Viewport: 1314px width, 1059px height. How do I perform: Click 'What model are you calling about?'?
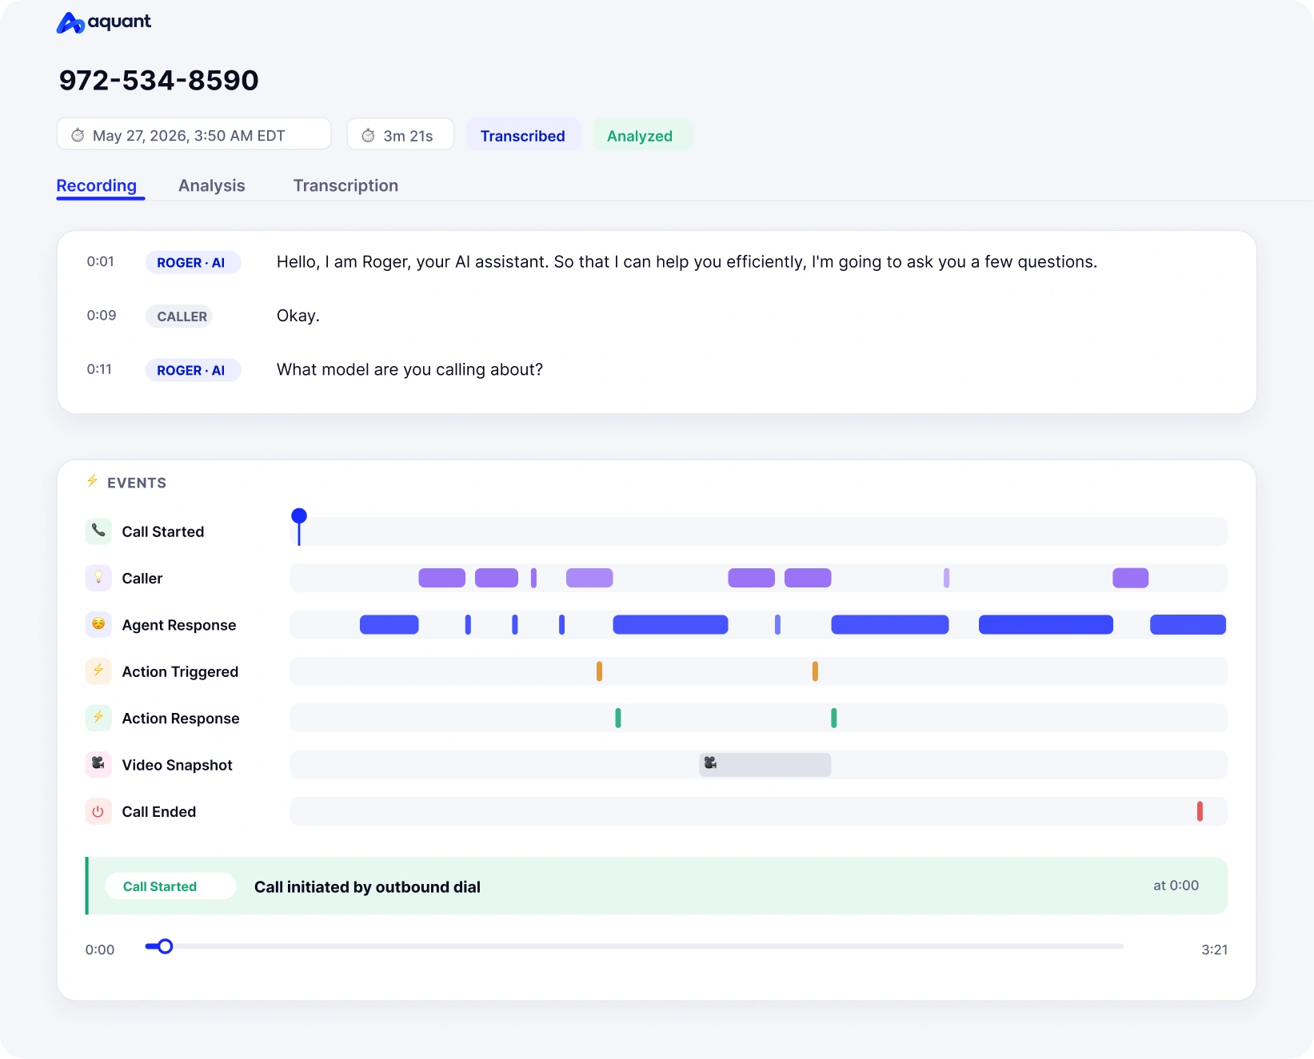(x=409, y=369)
